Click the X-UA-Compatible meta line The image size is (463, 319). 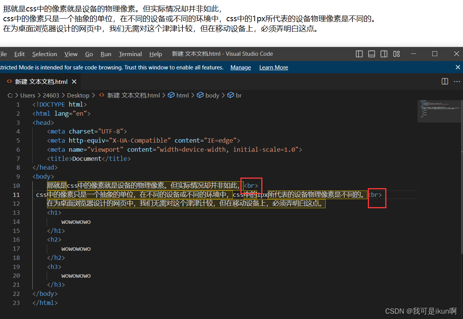(x=144, y=140)
